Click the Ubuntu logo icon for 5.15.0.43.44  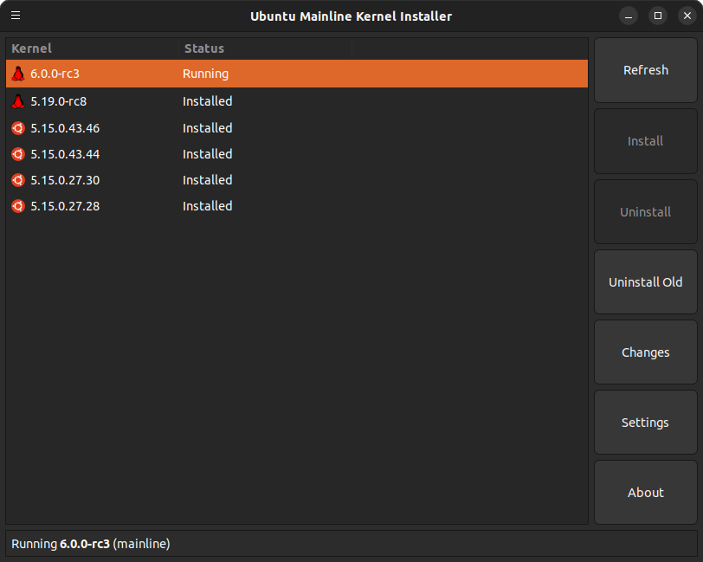point(18,154)
